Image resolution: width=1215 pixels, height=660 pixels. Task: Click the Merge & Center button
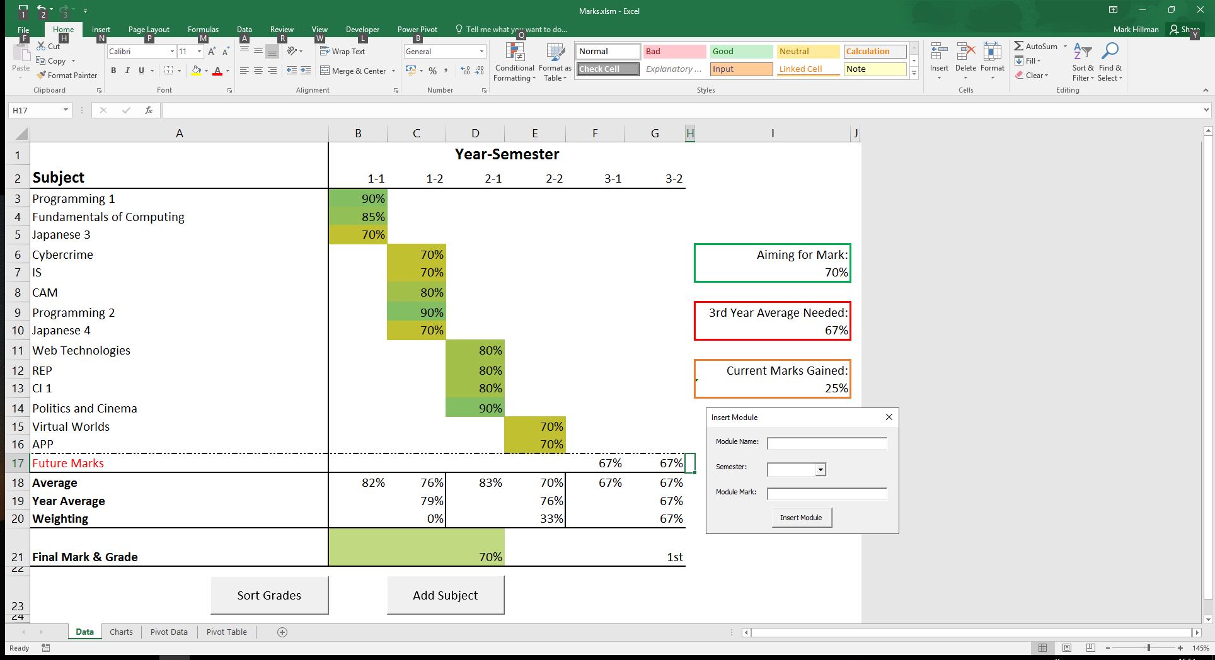click(353, 71)
